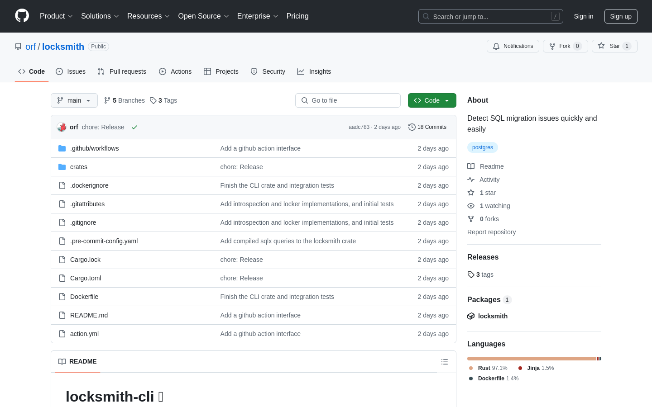Click the tag icon next to 3 tags in Releases
The image size is (652, 407).
pyautogui.click(x=471, y=274)
